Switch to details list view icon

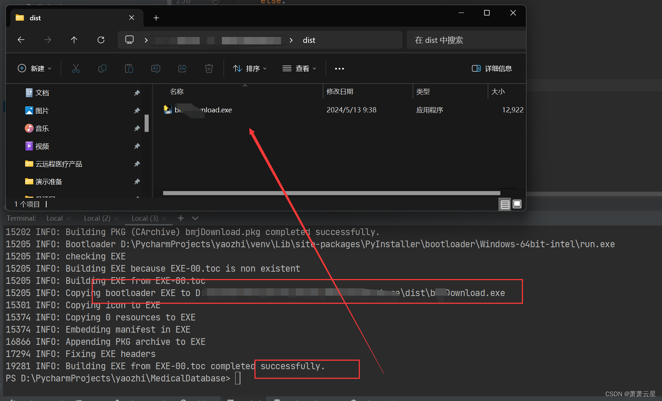coord(505,204)
